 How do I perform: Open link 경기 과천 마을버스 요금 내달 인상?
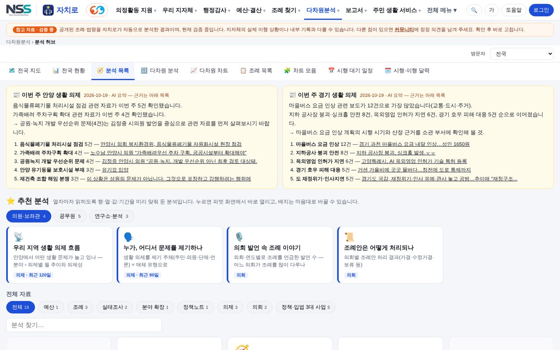[414, 144]
